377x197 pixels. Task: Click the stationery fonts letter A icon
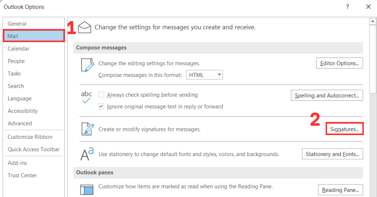pos(87,154)
